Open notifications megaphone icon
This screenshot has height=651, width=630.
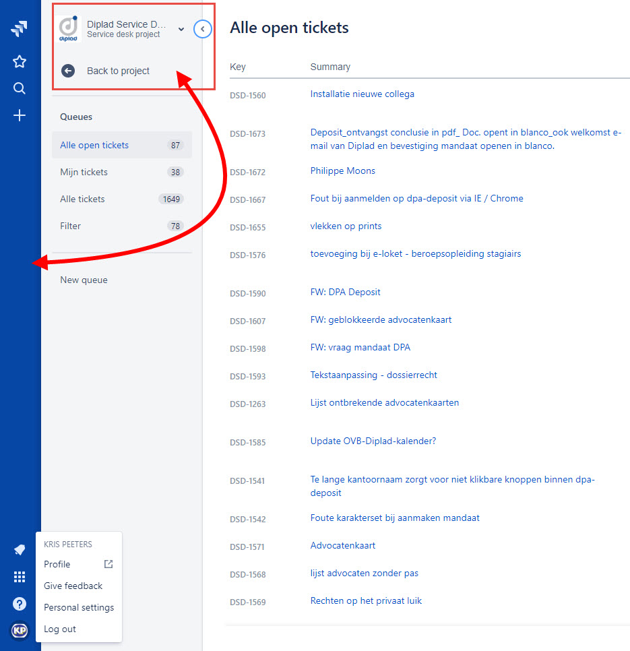(x=19, y=550)
